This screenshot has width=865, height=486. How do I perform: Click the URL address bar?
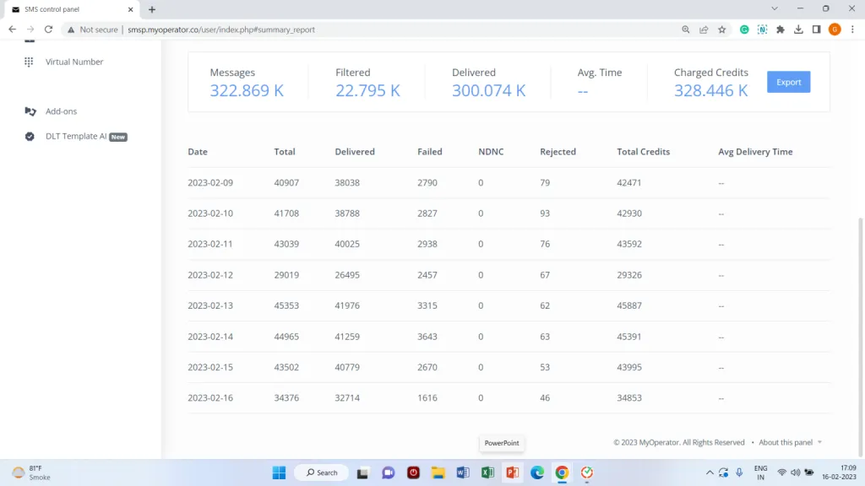point(220,30)
